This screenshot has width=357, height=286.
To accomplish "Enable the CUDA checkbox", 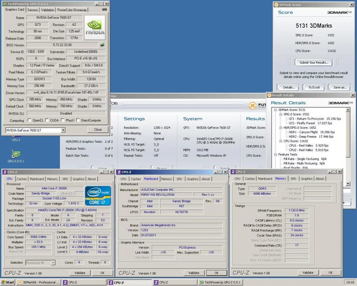I will [47, 120].
